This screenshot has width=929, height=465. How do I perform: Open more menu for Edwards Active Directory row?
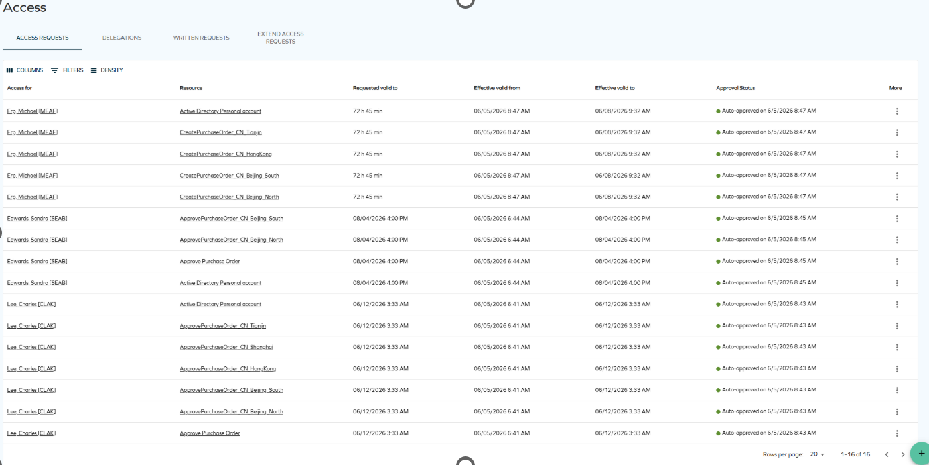click(897, 283)
